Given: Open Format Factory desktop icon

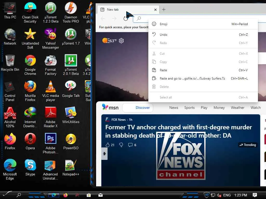Looking at the screenshot, I should coord(51,65).
